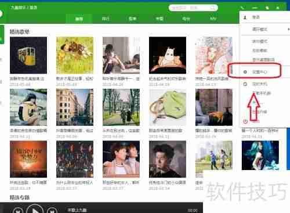
Task: Open the white cartoon creature playlist cover
Action: coord(168,55)
